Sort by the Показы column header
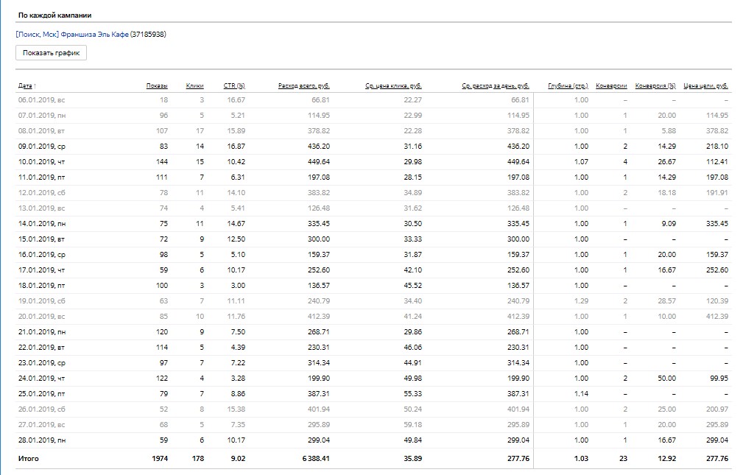Image resolution: width=743 pixels, height=475 pixels. click(x=157, y=86)
